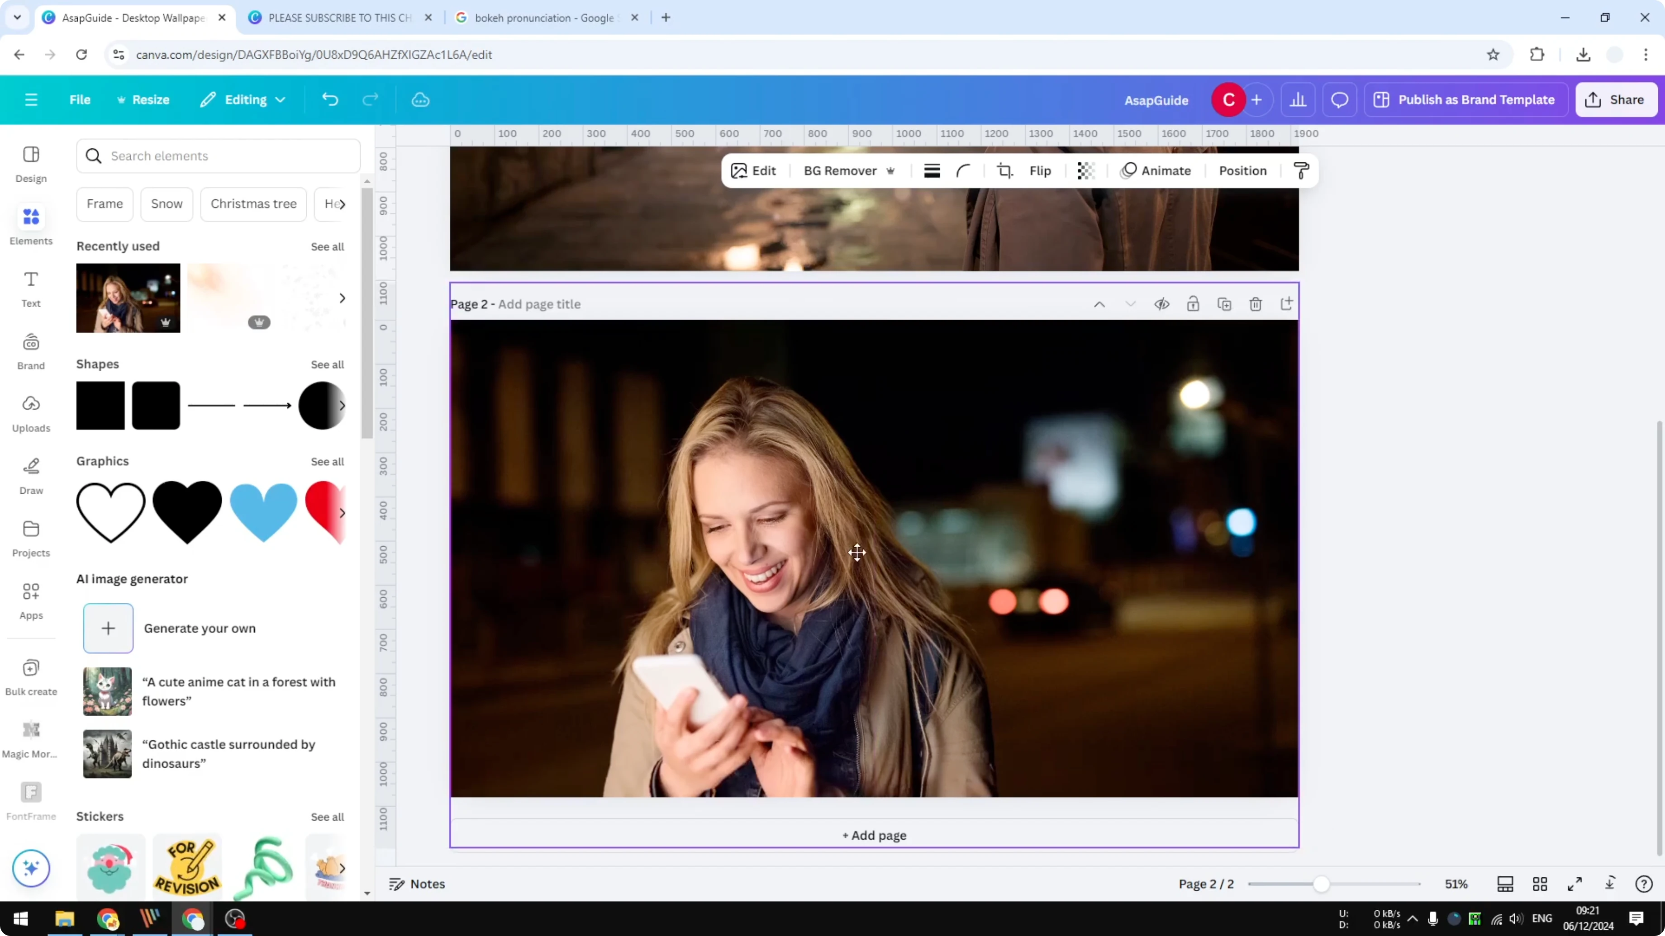This screenshot has height=936, width=1665.
Task: Toggle fullscreen presentation view
Action: [x=1575, y=884]
